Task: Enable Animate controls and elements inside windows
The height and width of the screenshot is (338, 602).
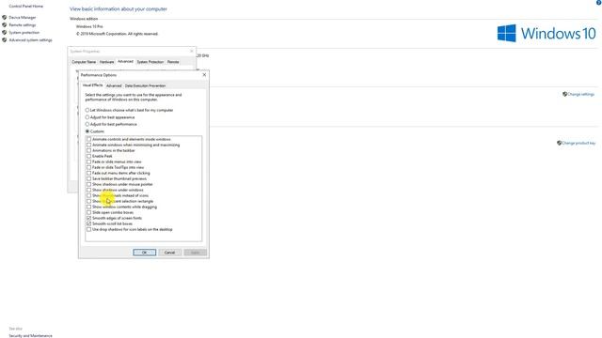Action: coord(88,139)
